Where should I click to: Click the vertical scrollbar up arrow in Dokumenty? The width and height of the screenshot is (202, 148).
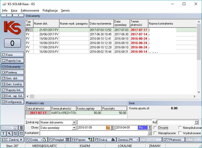[199, 22]
